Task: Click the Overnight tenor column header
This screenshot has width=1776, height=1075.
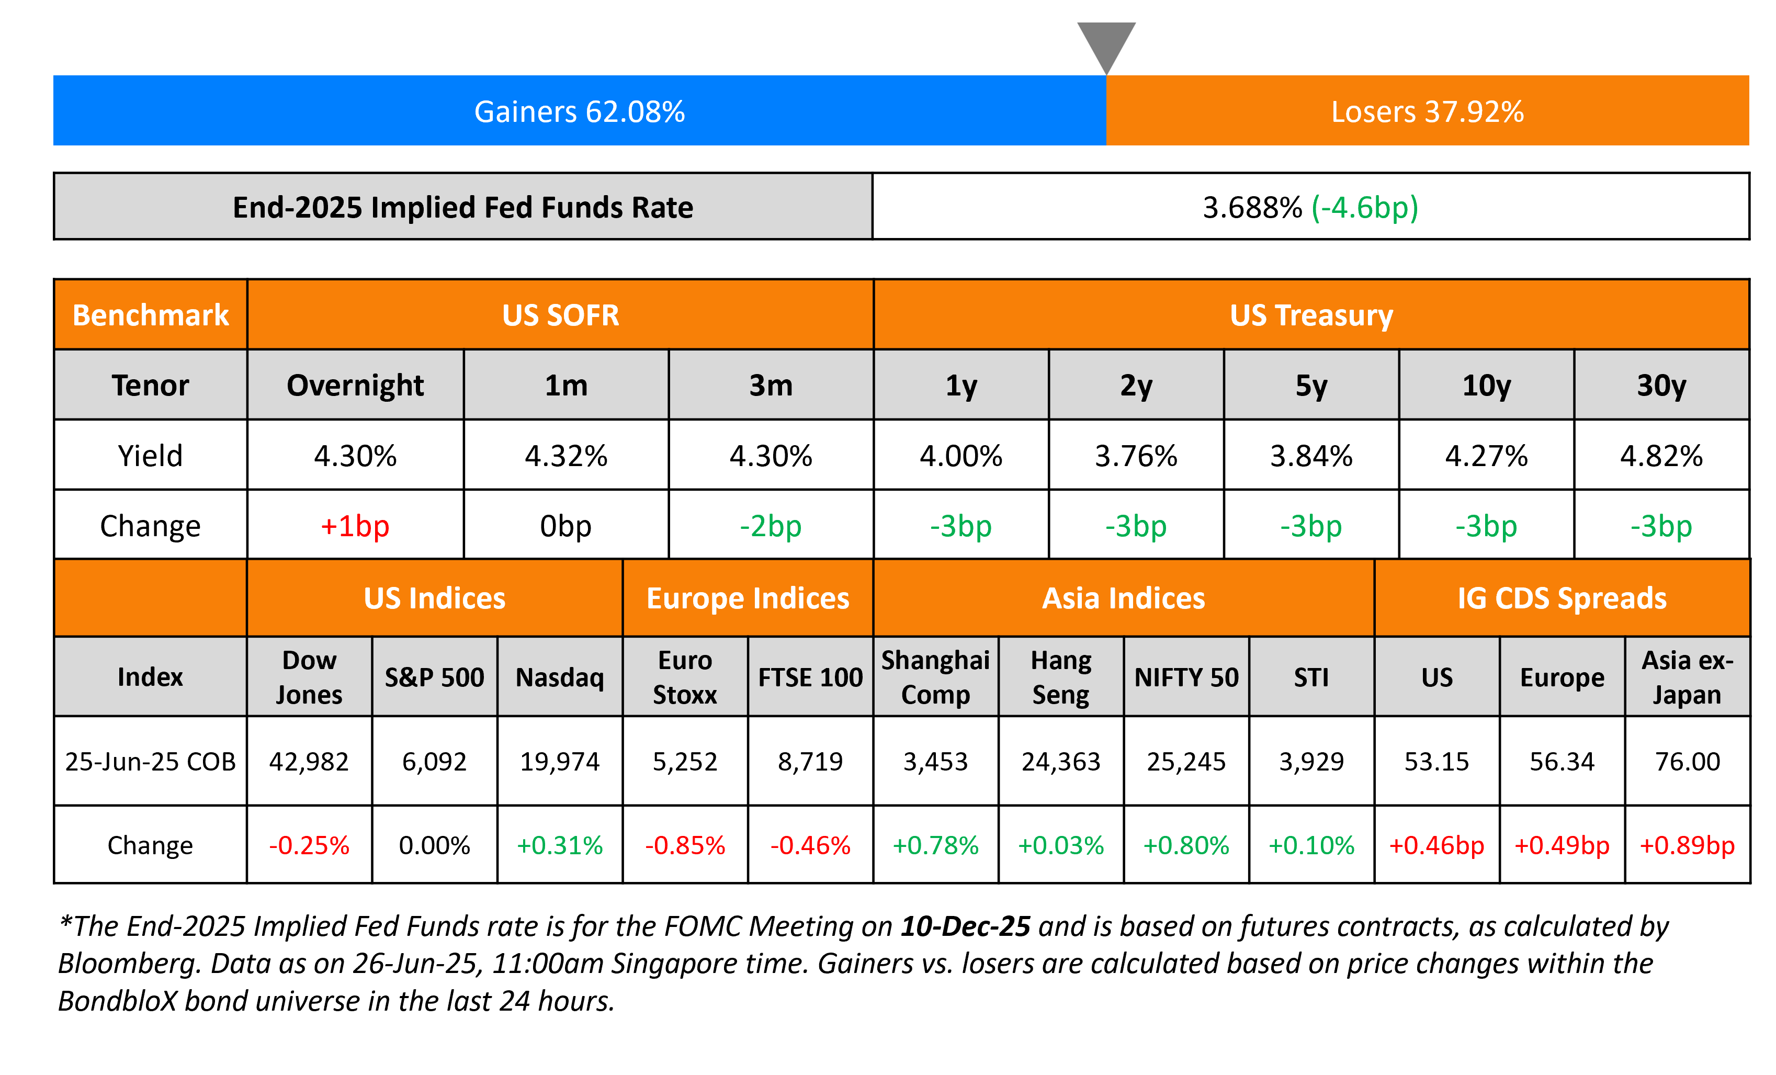Action: click(x=355, y=385)
